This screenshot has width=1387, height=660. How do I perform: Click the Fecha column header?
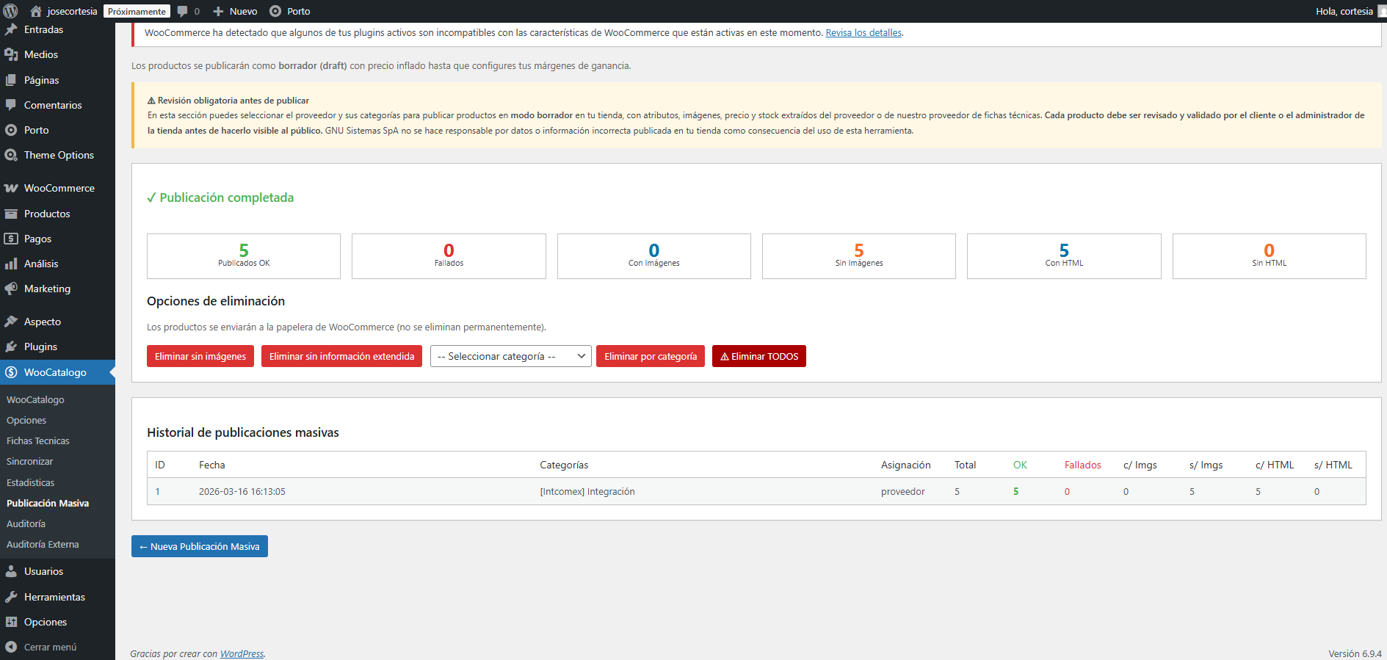(212, 465)
